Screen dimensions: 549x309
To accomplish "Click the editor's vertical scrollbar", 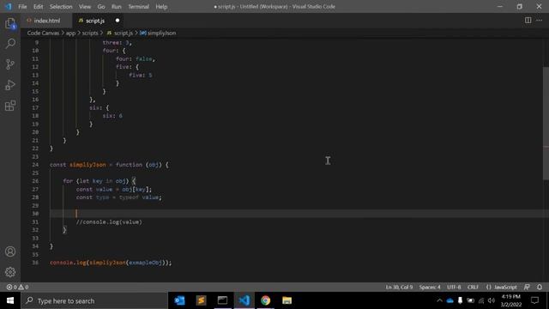I will click(546, 123).
